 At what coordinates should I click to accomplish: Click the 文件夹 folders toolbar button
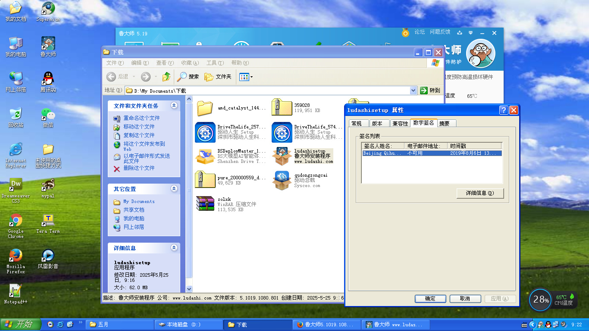[x=218, y=77]
